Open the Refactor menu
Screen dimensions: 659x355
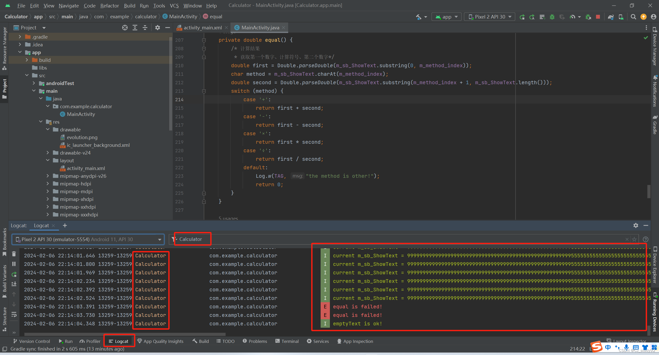pyautogui.click(x=109, y=5)
